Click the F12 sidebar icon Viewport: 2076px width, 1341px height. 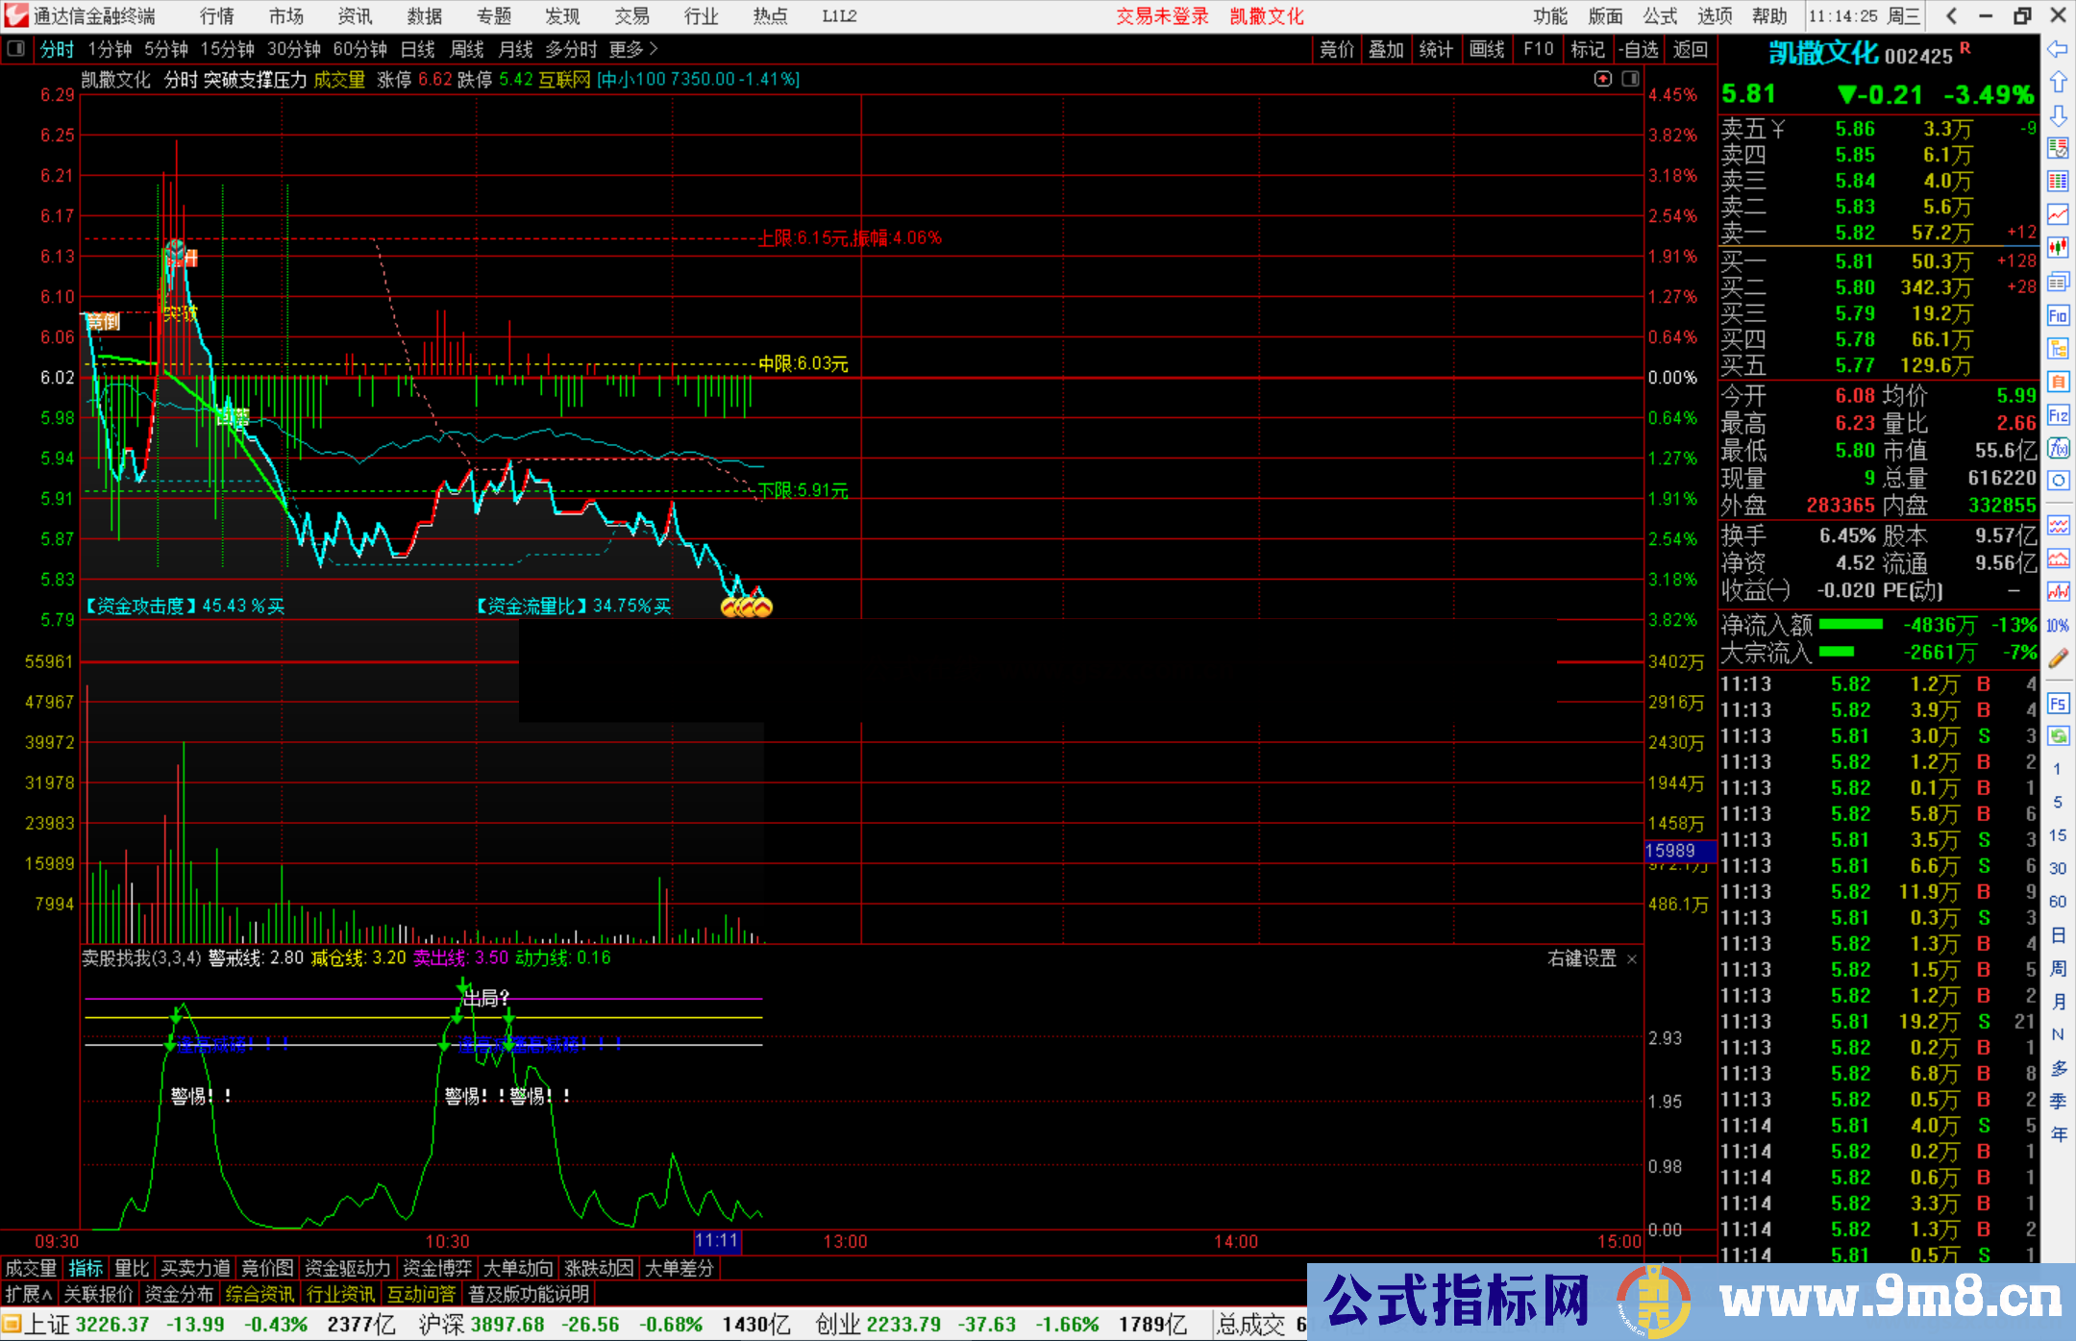[2058, 415]
